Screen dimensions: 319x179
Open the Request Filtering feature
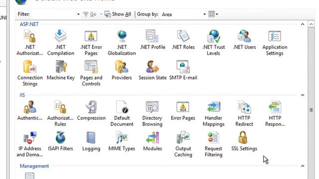point(213,144)
